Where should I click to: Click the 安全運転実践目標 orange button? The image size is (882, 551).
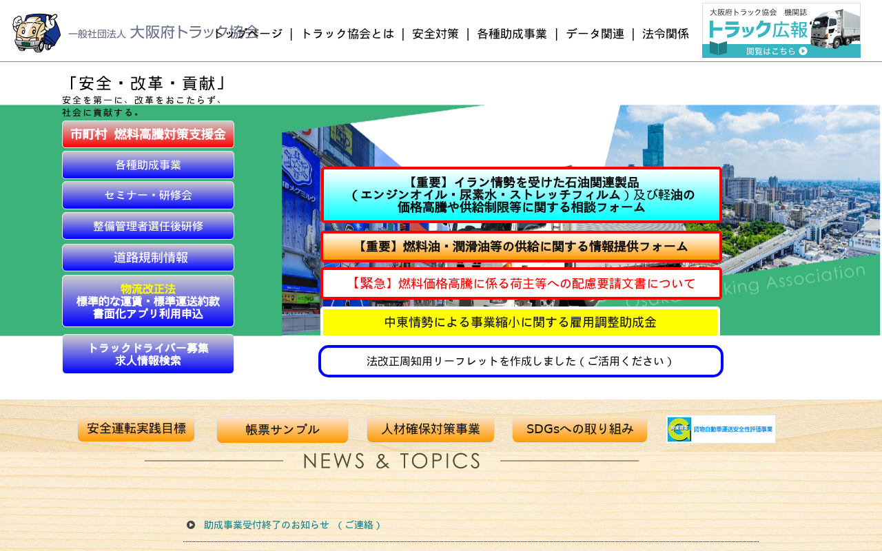(136, 428)
